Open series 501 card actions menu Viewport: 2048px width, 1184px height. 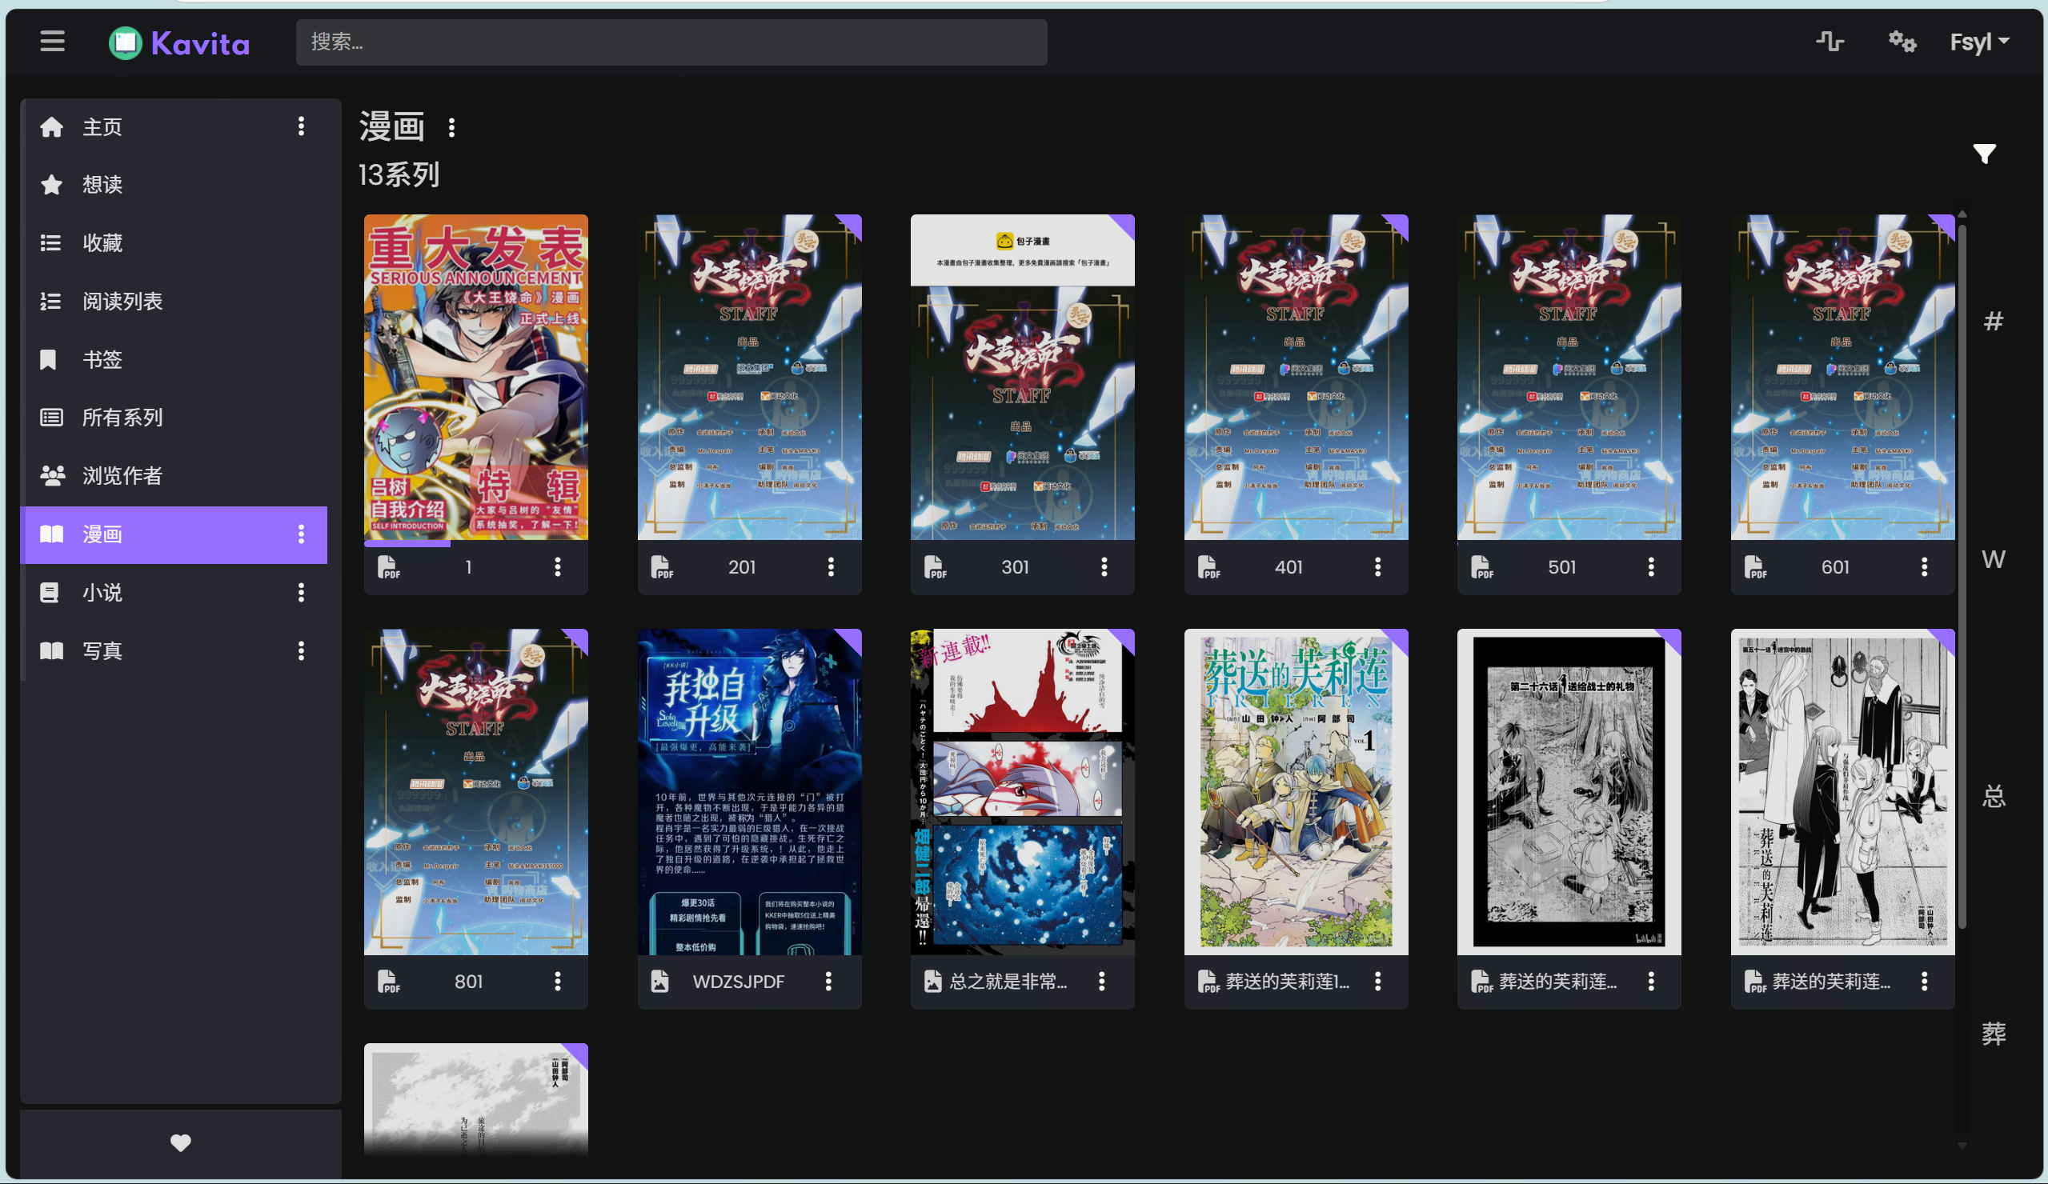pos(1650,567)
